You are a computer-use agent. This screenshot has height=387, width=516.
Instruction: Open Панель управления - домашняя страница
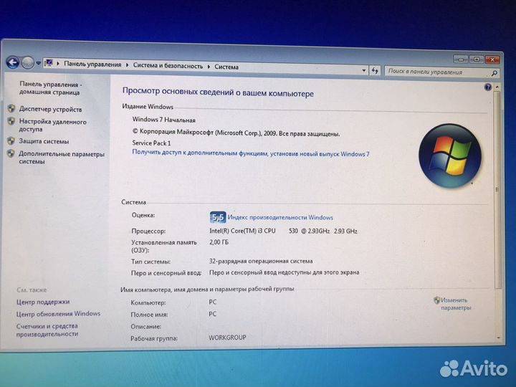coord(50,88)
